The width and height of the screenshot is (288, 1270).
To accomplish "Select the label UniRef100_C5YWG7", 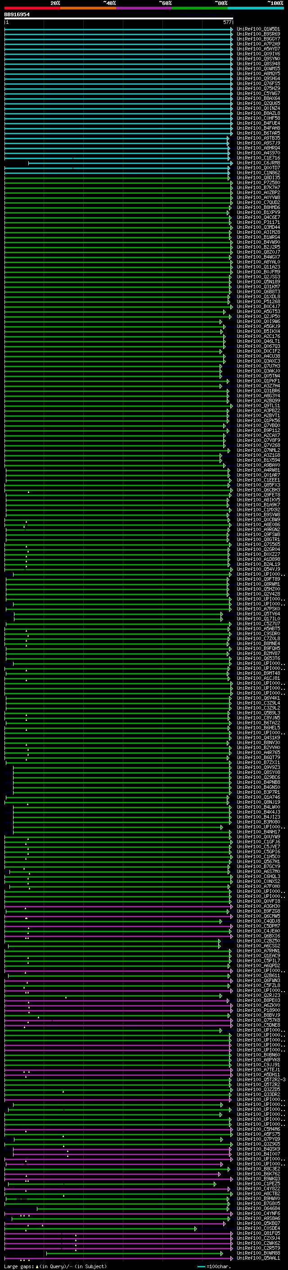I will 258,93.
